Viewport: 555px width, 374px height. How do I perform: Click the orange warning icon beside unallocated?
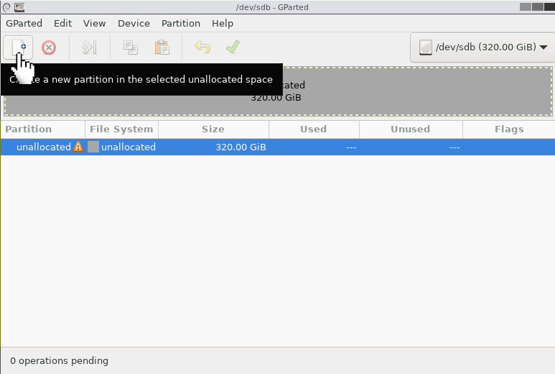pos(78,147)
